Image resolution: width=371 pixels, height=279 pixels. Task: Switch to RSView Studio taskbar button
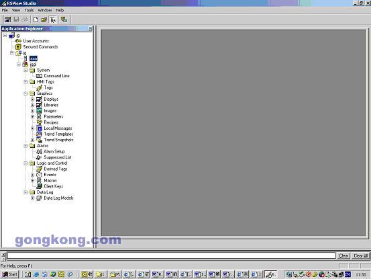[270, 274]
